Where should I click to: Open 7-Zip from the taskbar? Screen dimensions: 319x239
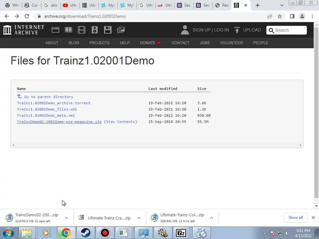(x=181, y=233)
